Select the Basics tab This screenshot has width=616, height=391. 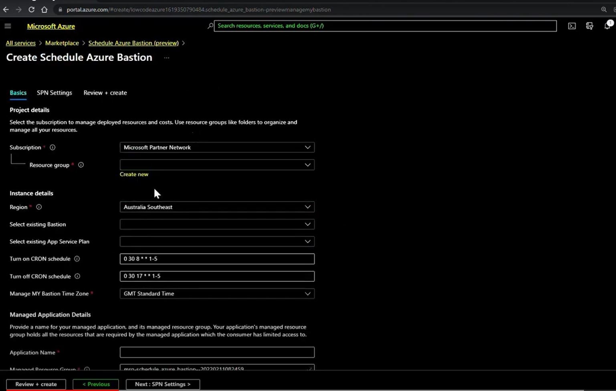point(18,93)
